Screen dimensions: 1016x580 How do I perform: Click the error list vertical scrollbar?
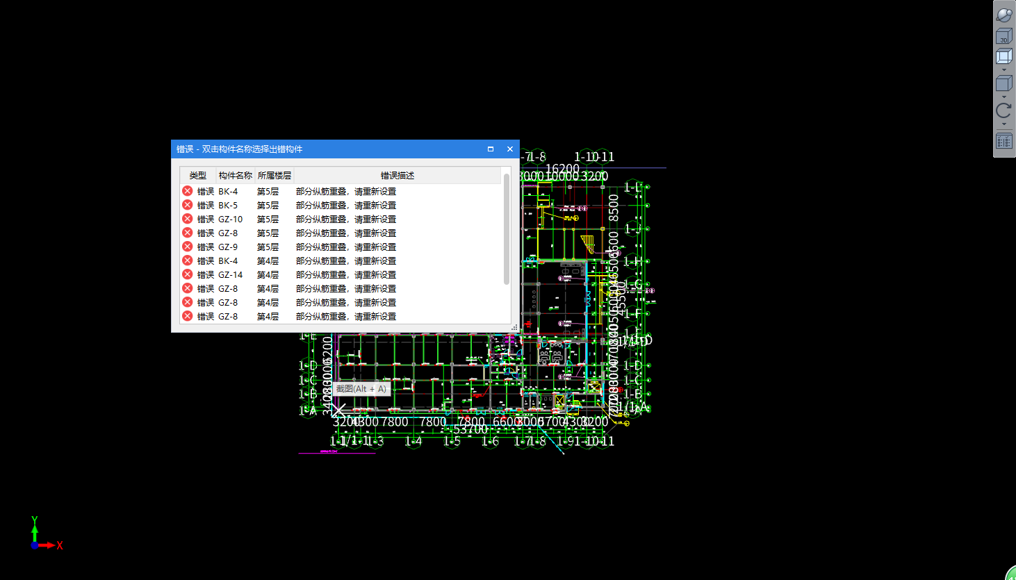pos(507,229)
